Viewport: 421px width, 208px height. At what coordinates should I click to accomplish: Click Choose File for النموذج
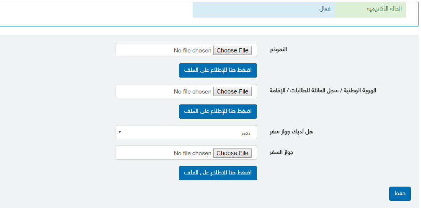232,50
